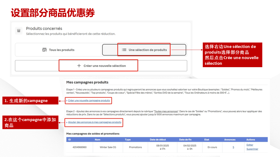Viewport: 280px width, 157px height.
Task: Click the plus icon on "Créer une nouvelle sélection"
Action: pyautogui.click(x=79, y=66)
